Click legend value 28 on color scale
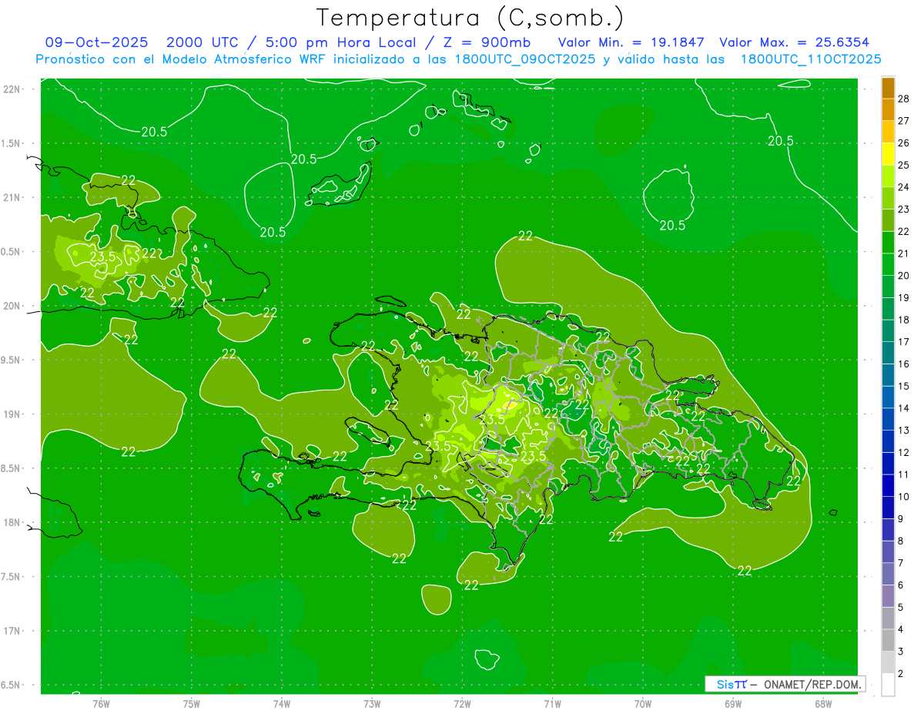This screenshot has width=924, height=714. [903, 99]
